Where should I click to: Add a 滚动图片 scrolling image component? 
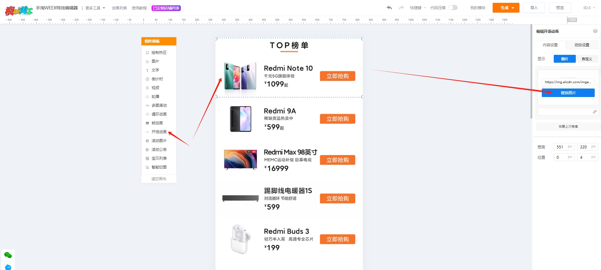coord(159,141)
